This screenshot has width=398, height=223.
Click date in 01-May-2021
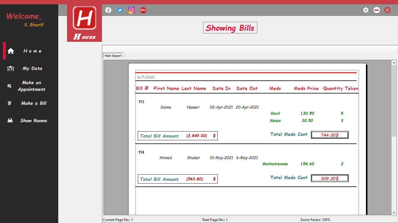(x=221, y=158)
